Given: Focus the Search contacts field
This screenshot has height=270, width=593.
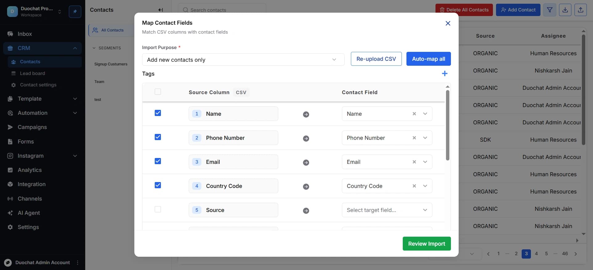Looking at the screenshot, I should [222, 10].
